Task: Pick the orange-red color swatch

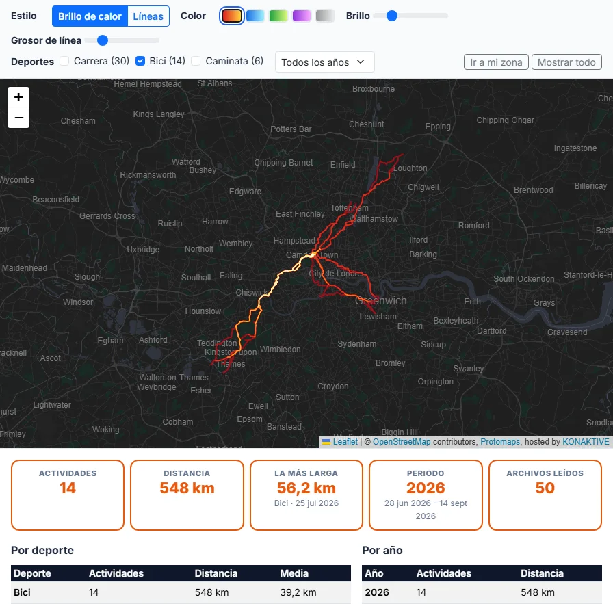Action: click(232, 16)
